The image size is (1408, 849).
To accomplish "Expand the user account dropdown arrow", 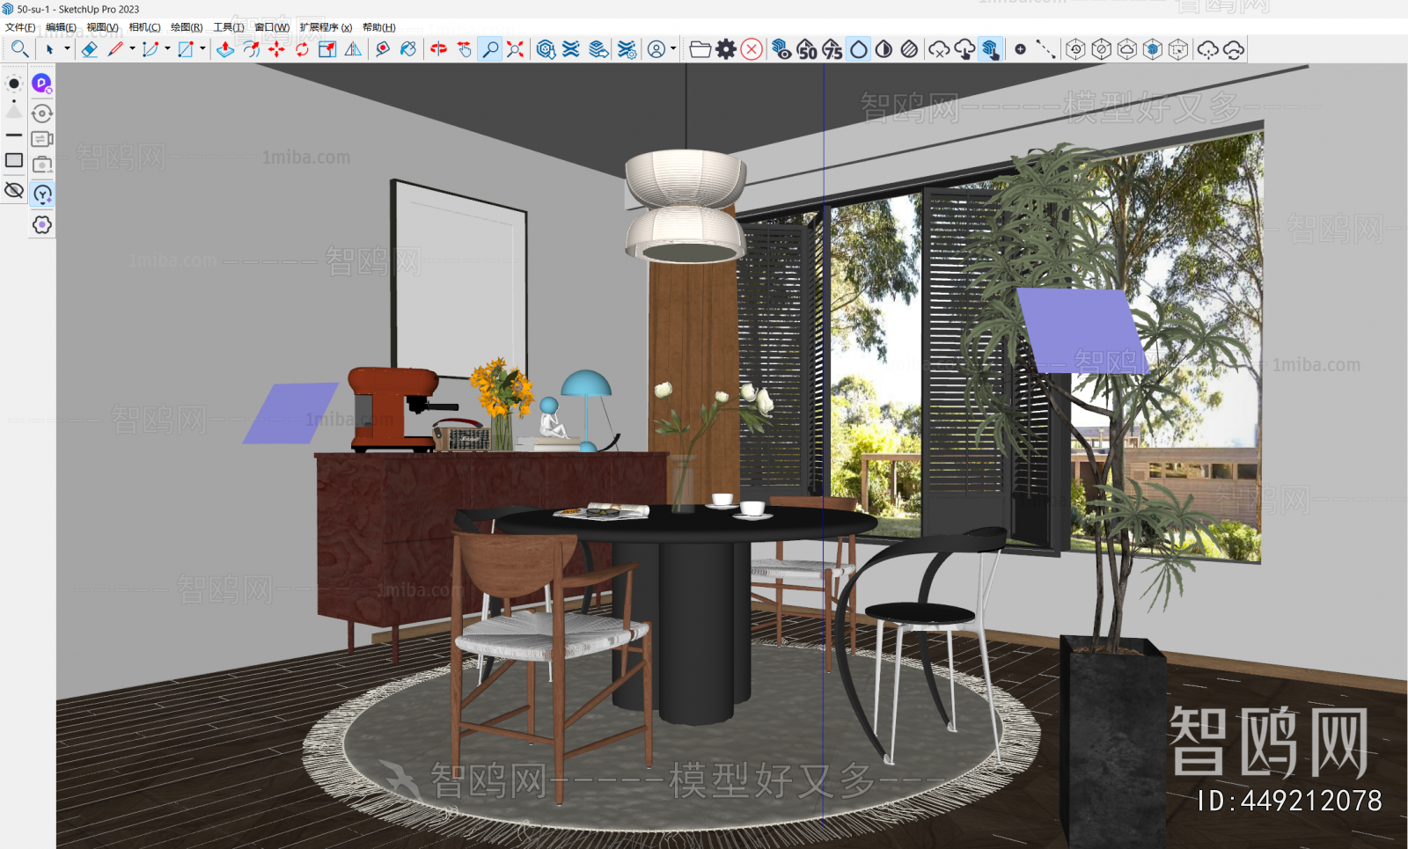I will coord(673,48).
